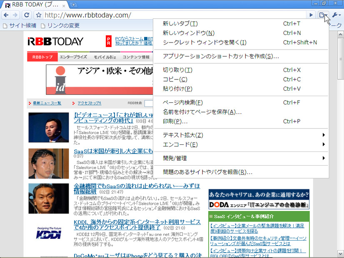Click the アジア・欧米 banner ad
Screen dimensions: 344x258
pyautogui.click(x=100, y=79)
